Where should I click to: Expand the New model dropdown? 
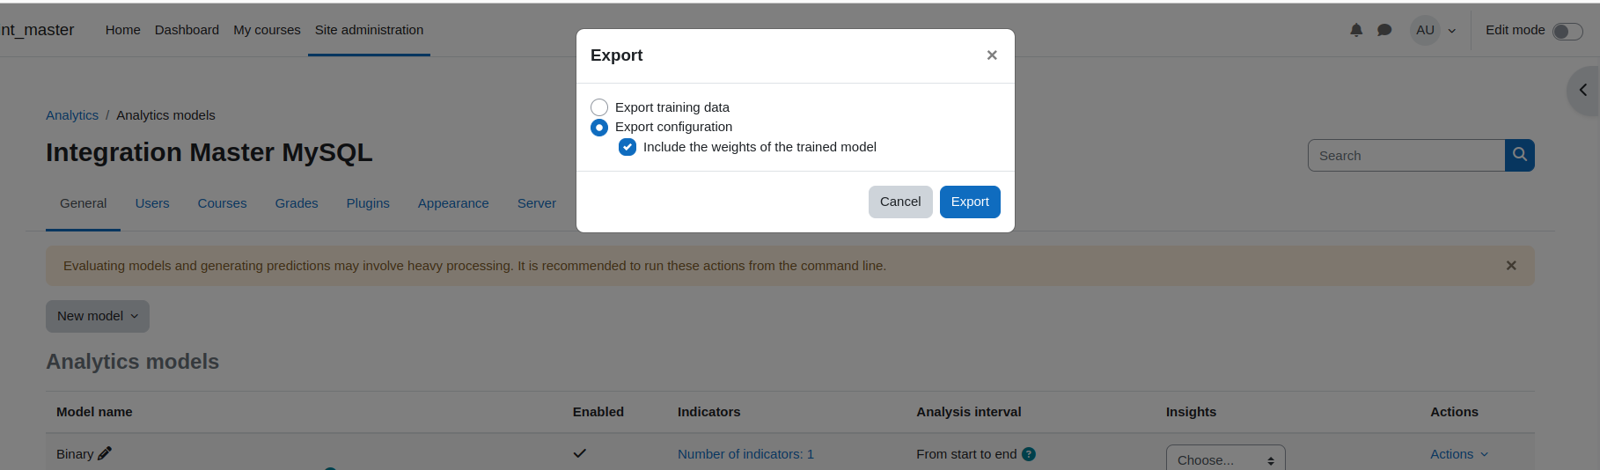[98, 316]
